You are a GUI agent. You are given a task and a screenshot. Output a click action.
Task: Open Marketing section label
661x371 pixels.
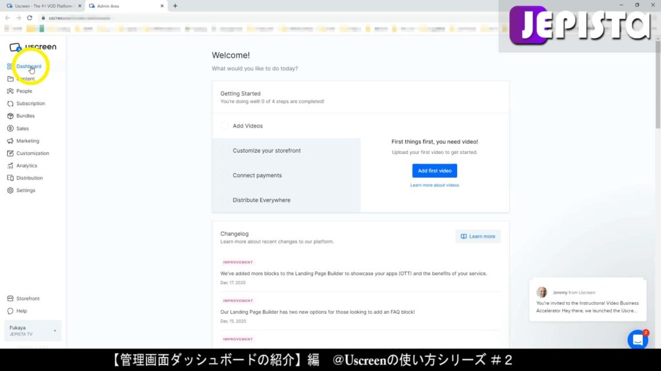tap(28, 141)
